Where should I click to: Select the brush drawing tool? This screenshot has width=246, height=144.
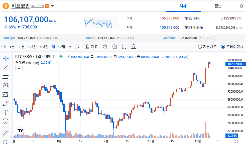click(6, 103)
